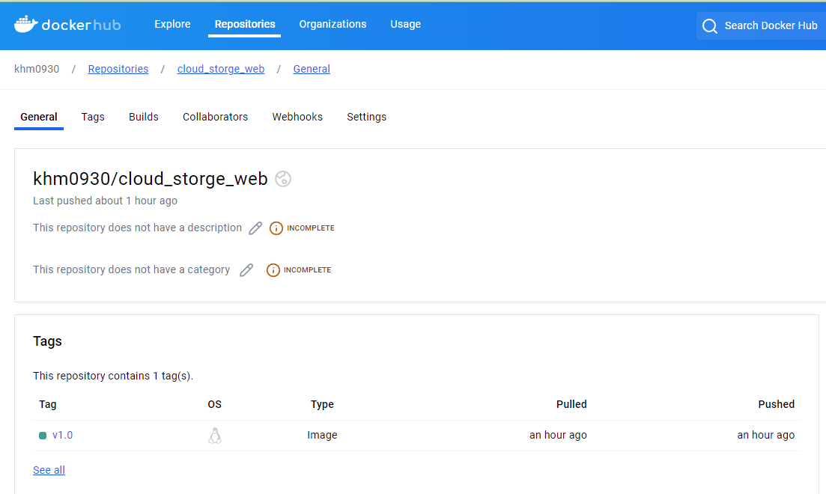The width and height of the screenshot is (826, 494).
Task: Open Repositories in top navigation
Action: (x=245, y=24)
